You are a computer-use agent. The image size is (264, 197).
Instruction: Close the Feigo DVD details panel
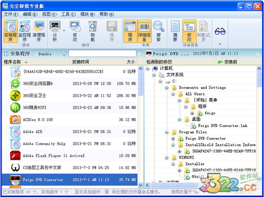point(258,54)
